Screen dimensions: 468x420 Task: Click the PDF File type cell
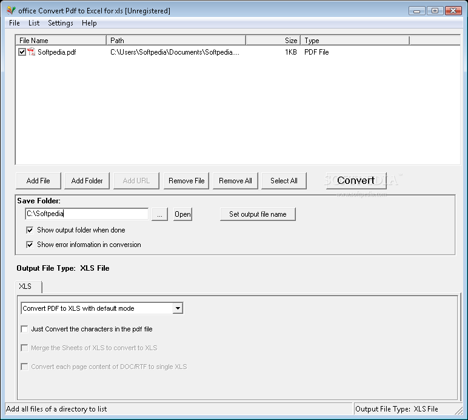316,52
